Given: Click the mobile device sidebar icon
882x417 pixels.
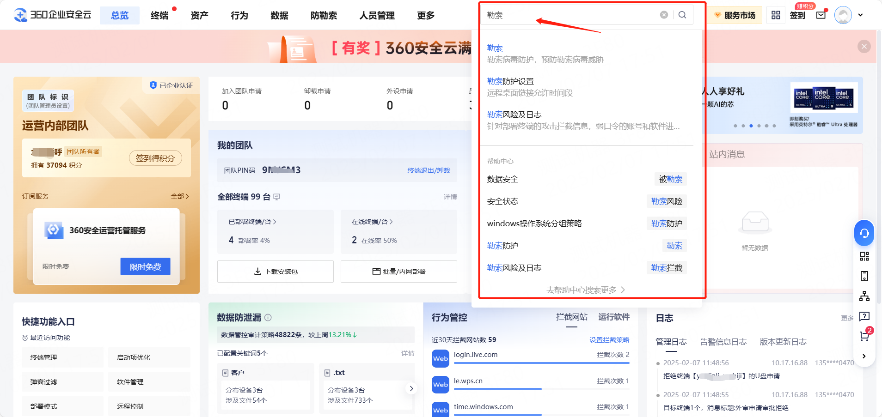Looking at the screenshot, I should click(x=864, y=276).
